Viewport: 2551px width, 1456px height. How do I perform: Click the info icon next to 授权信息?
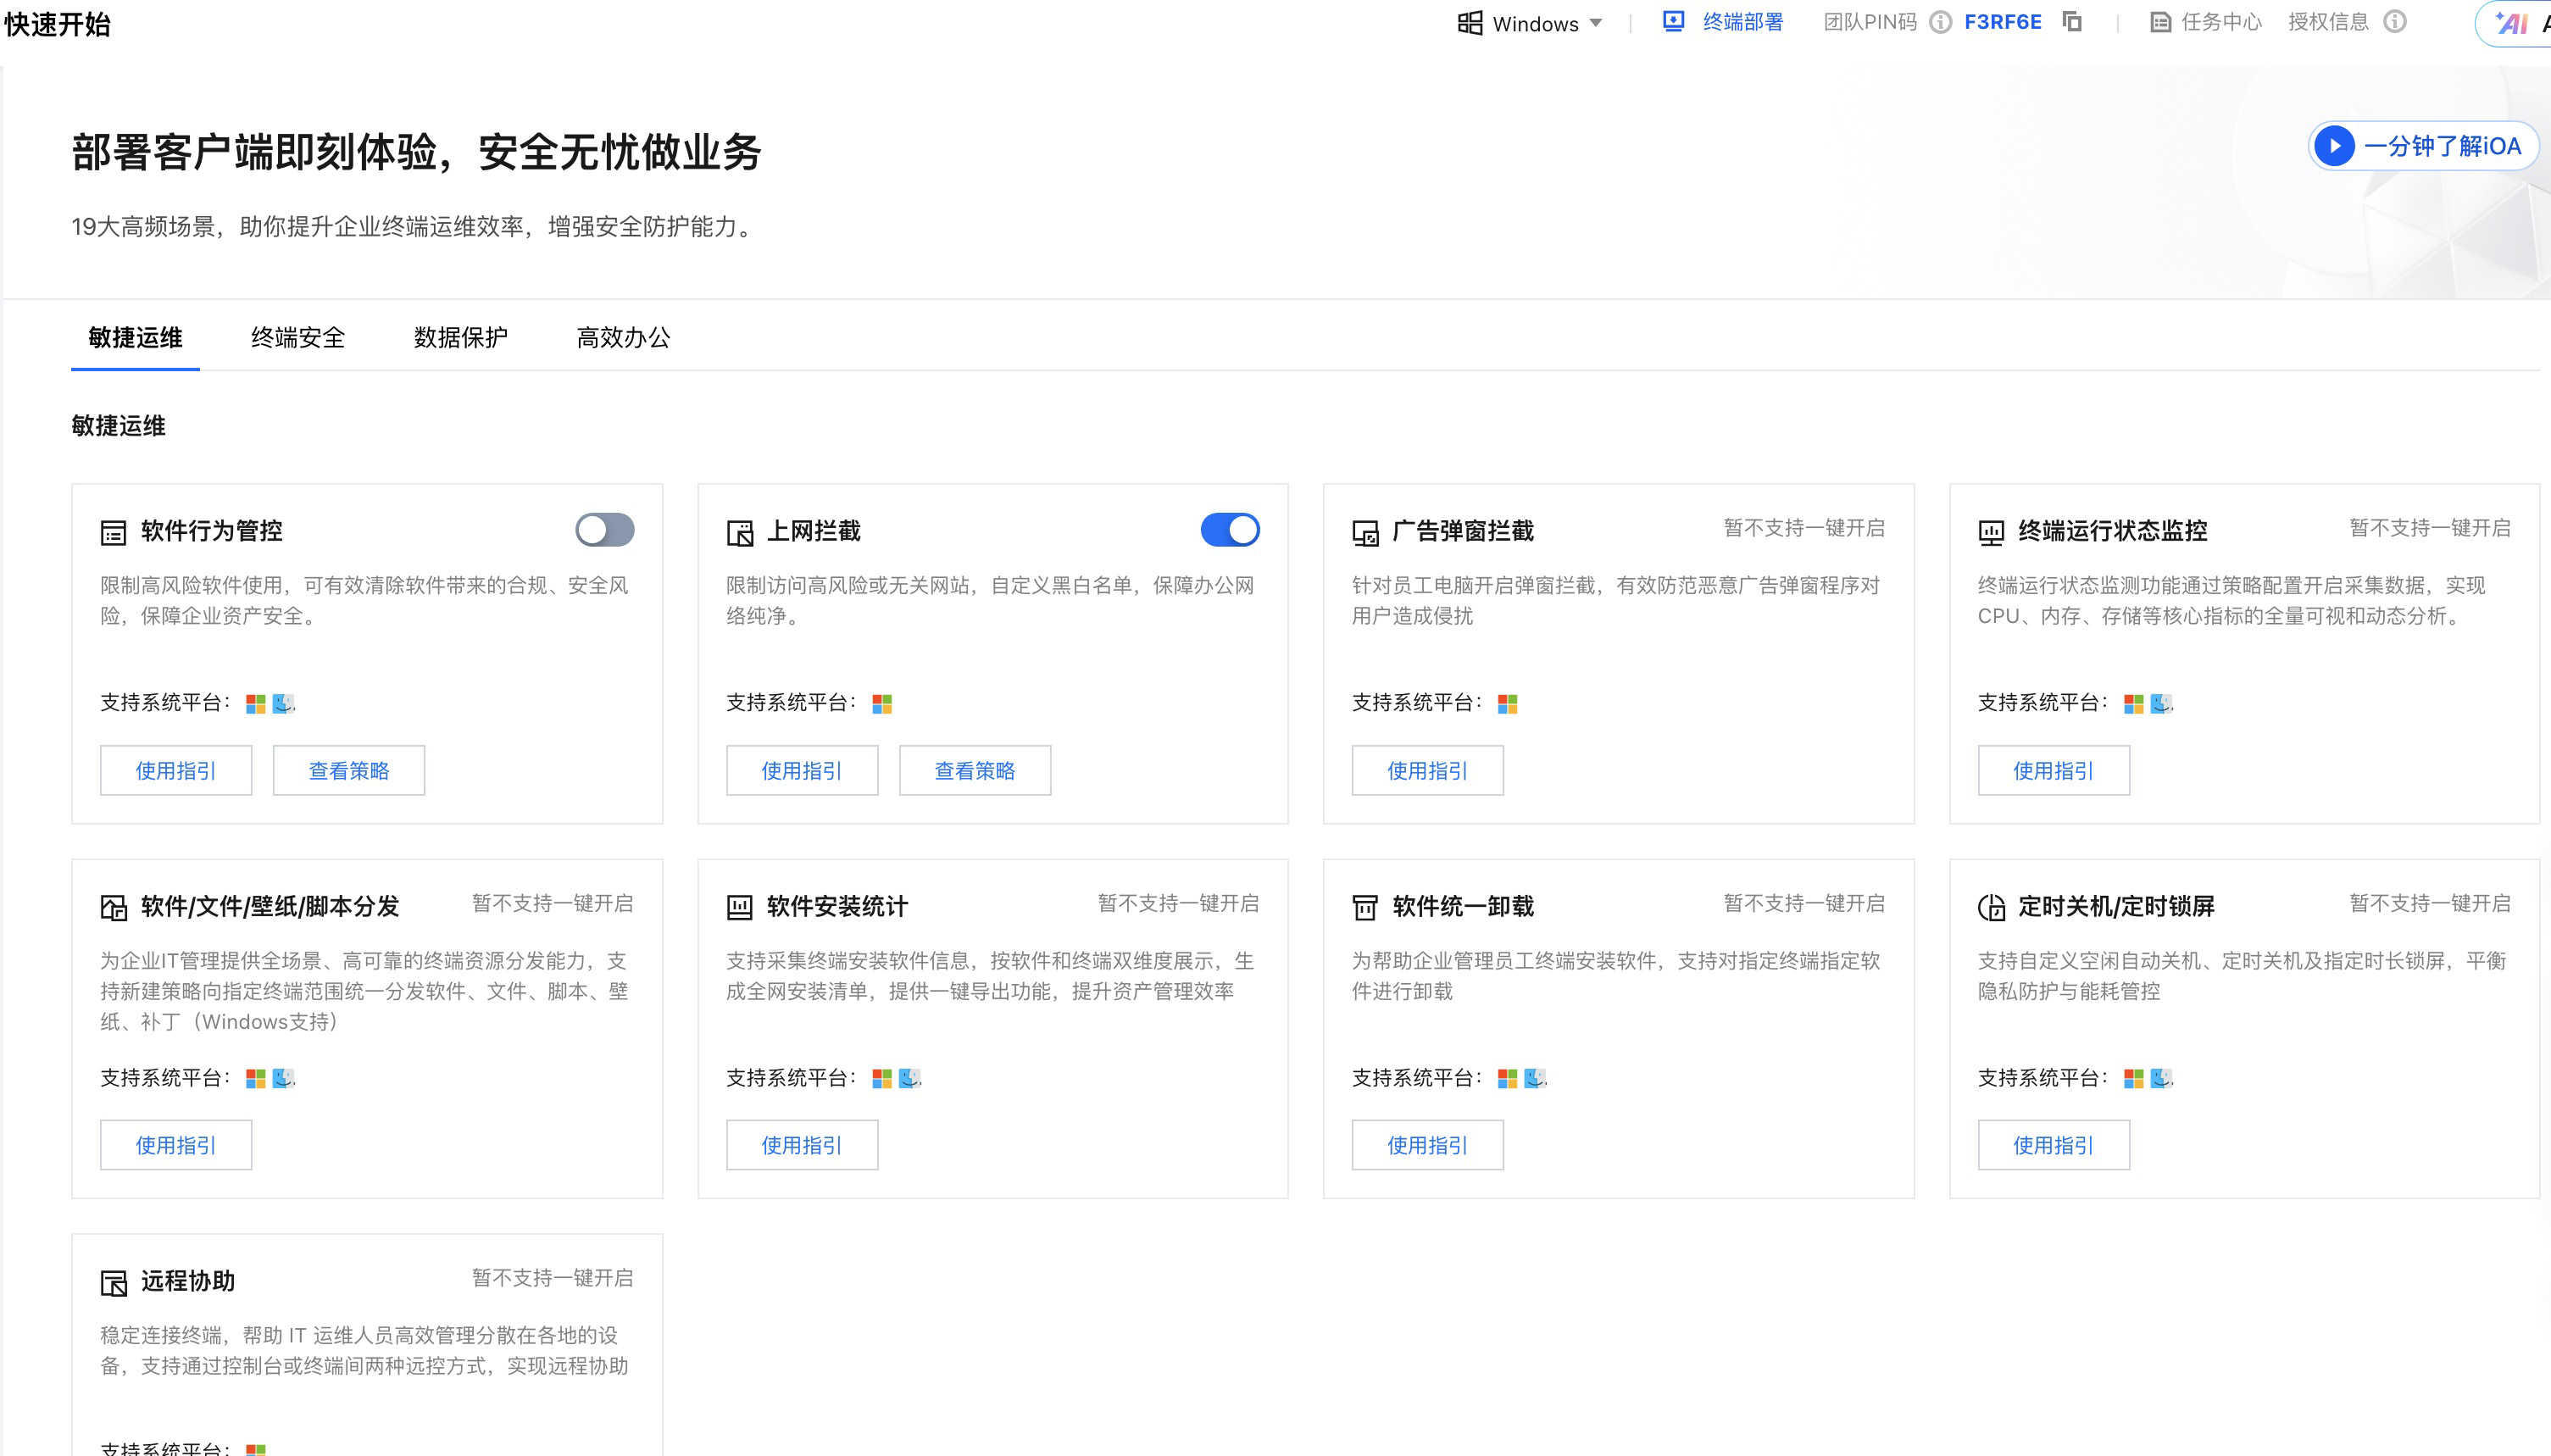tap(2395, 22)
